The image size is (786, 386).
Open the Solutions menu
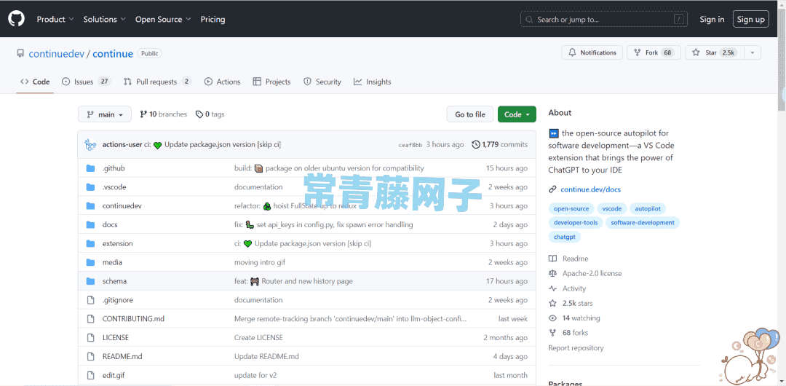(104, 19)
